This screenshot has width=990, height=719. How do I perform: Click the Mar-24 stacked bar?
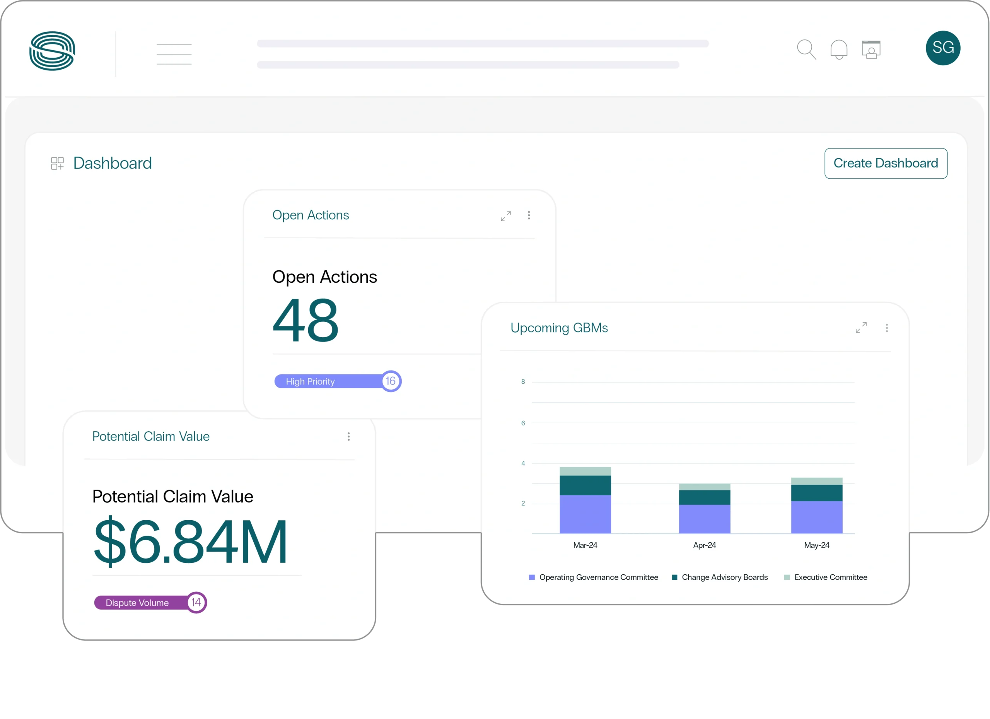585,500
